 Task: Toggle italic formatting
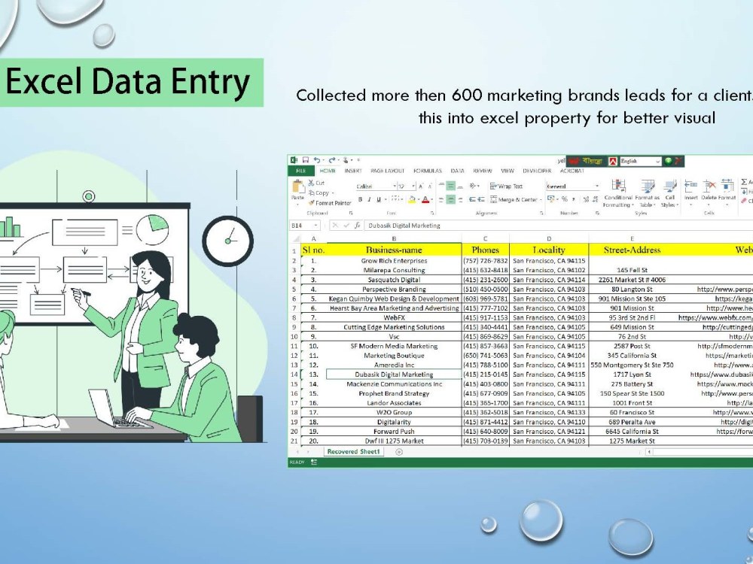[369, 199]
